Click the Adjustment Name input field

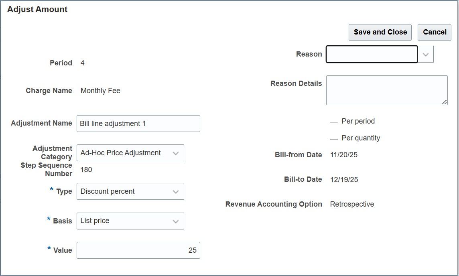138,124
